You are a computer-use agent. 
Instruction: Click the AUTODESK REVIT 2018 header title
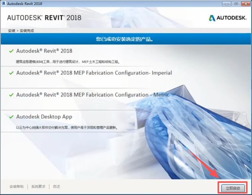pos(44,18)
